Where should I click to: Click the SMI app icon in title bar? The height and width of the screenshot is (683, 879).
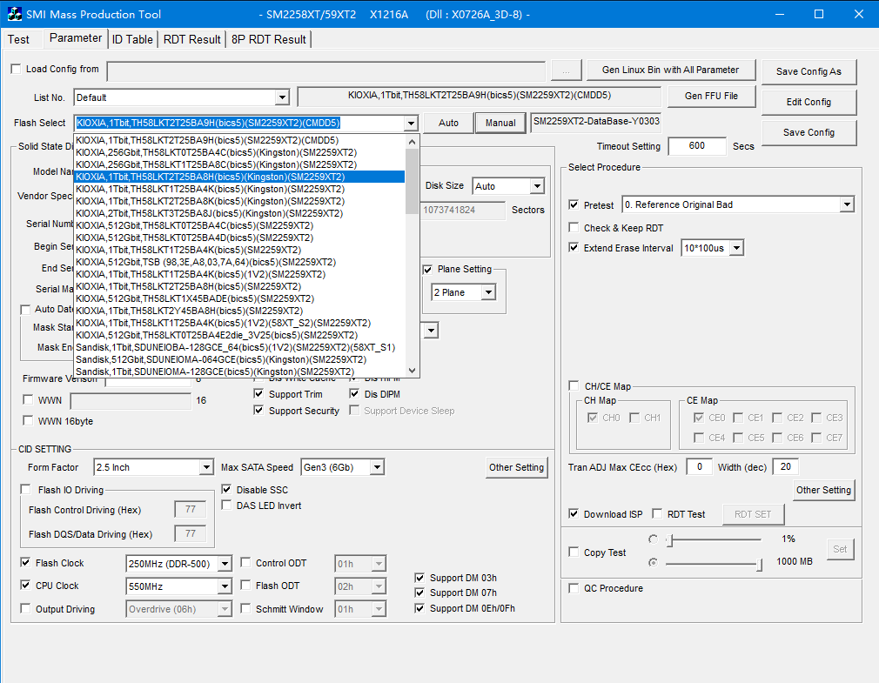(15, 14)
